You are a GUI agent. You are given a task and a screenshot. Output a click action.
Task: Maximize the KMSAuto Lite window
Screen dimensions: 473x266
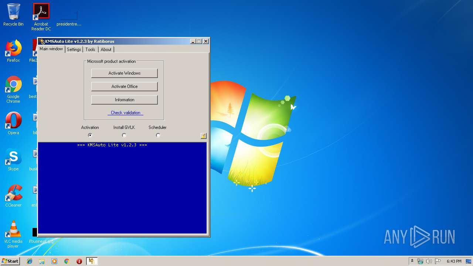click(x=199, y=41)
